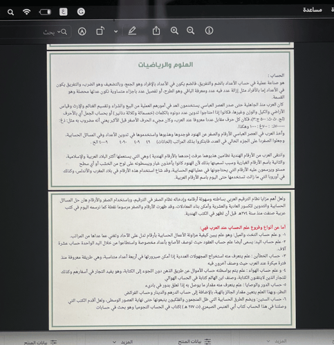Click red heading أما عن أنواع وفروع علم الحساب
The width and height of the screenshot is (334, 345).
coord(243,228)
